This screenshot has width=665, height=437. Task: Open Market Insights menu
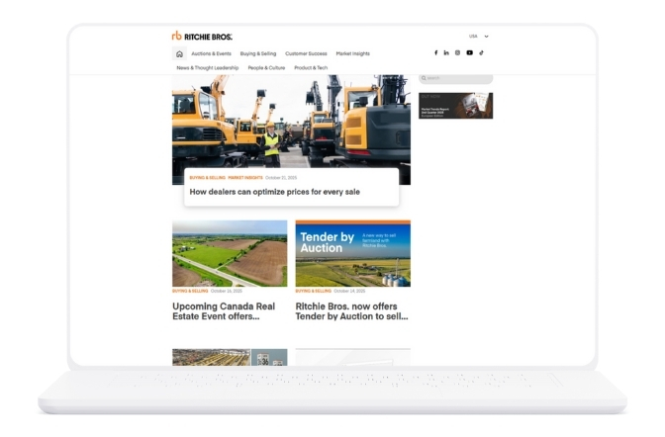353,53
